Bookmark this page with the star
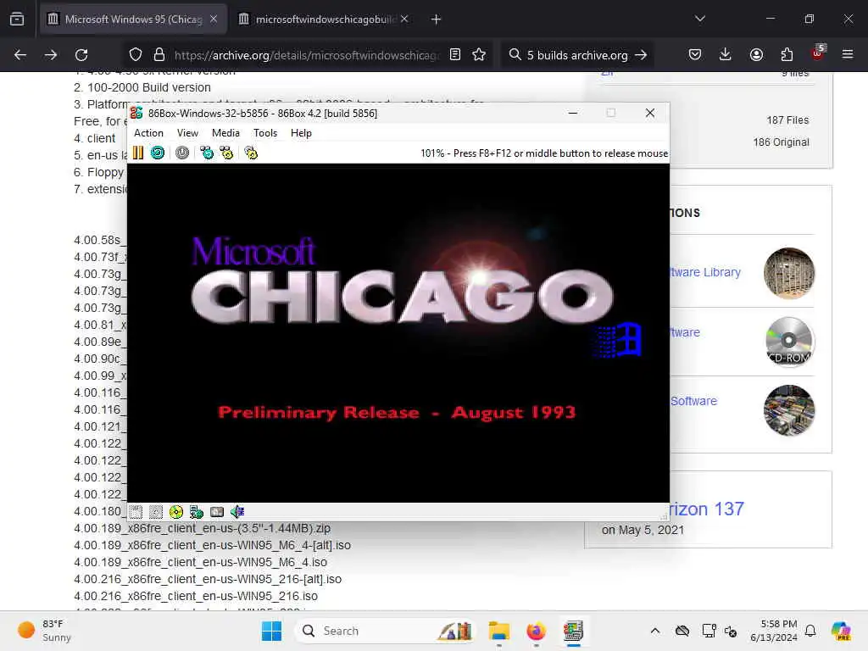The width and height of the screenshot is (868, 651). 480,55
